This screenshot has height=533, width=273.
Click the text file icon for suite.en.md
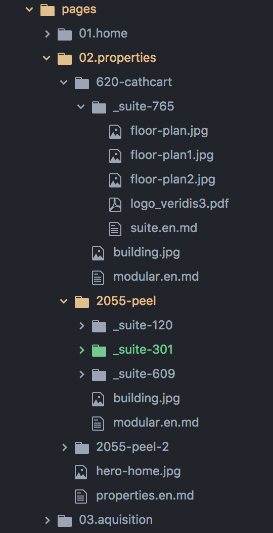click(115, 229)
